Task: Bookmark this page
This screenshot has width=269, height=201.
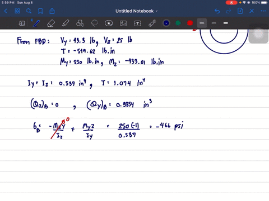Action: (40, 11)
